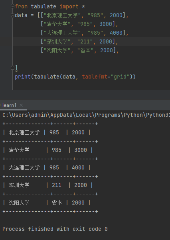Image resolution: width=170 pixels, height=240 pixels.
Task: Click the string "省本" in the code
Action: [85, 50]
